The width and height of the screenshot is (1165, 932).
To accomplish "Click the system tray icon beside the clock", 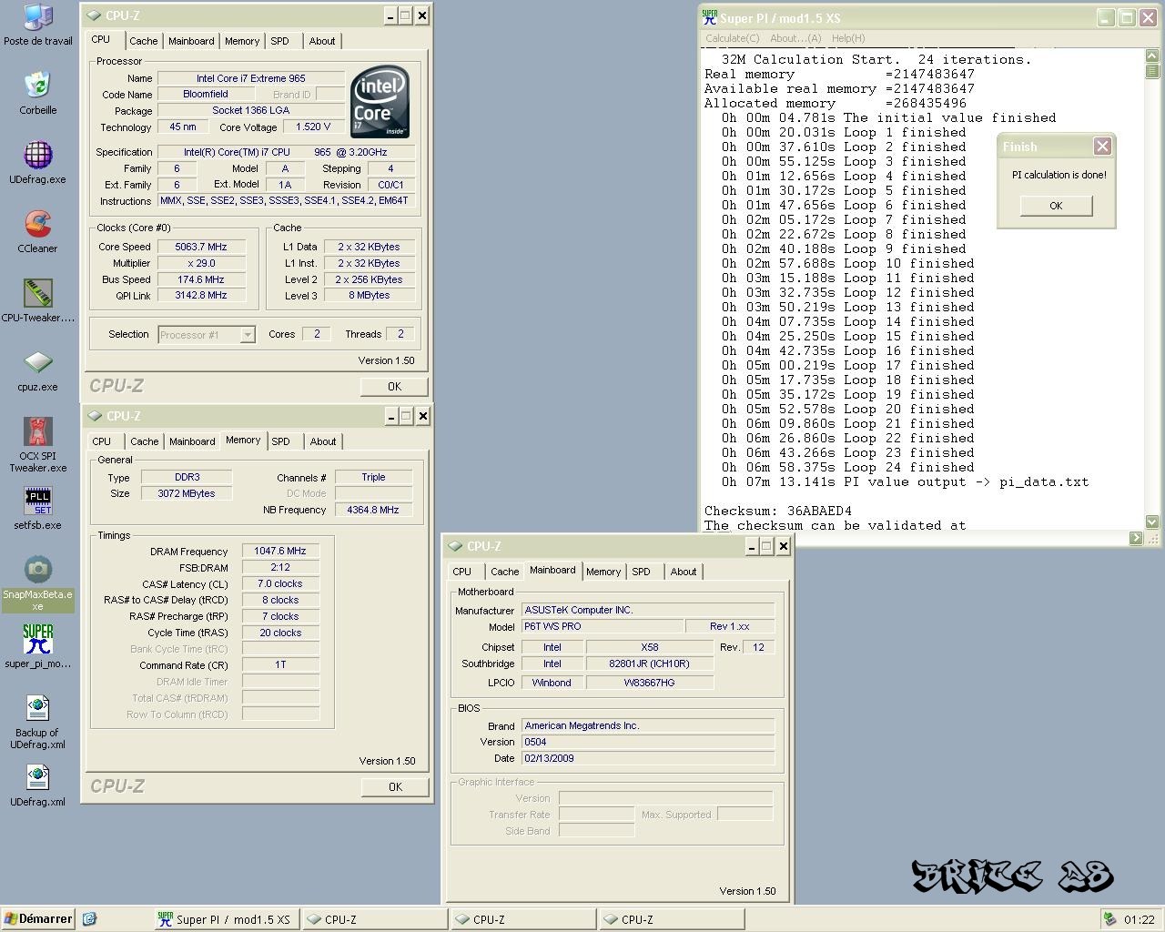I will click(1109, 919).
